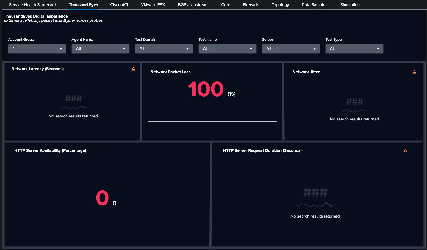Click the Agent Name filter label
The image size is (427, 250).
[x=82, y=39]
